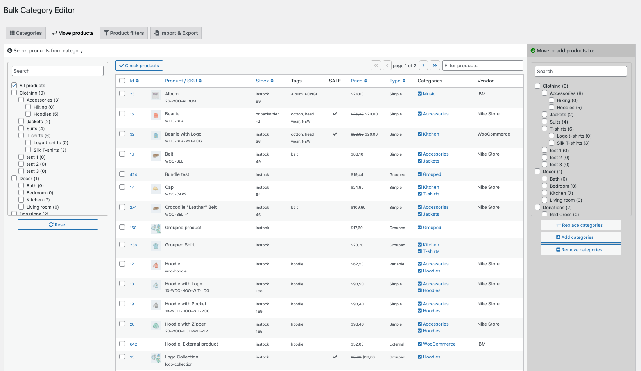Check Hoodies (5) in the left category tree
The height and width of the screenshot is (371, 641).
tap(28, 114)
